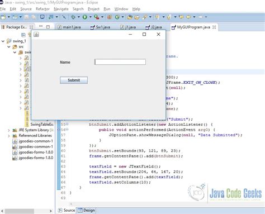Image resolution: width=265 pixels, height=214 pixels.
Task: Click the text 'textField.setColumns(10);' in the editor
Action: tap(120, 182)
